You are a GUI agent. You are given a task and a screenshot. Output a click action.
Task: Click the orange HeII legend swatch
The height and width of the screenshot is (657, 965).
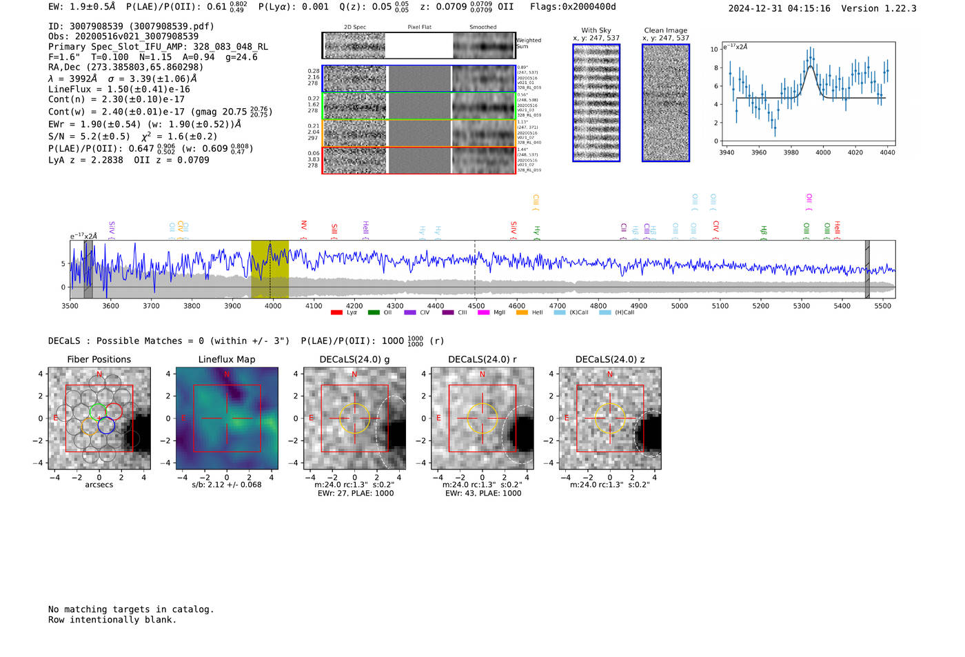[522, 312]
